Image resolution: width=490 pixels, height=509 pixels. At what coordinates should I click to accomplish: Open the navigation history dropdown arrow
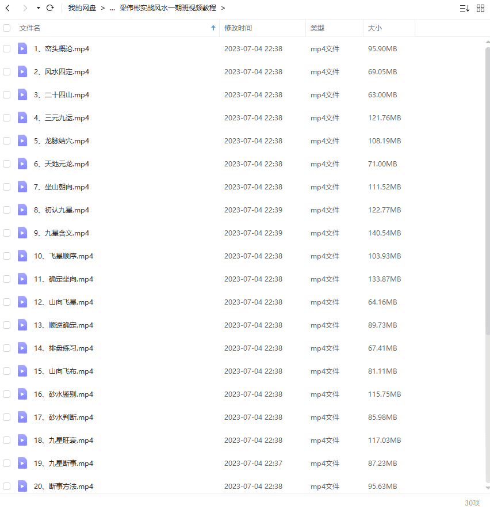(x=38, y=8)
